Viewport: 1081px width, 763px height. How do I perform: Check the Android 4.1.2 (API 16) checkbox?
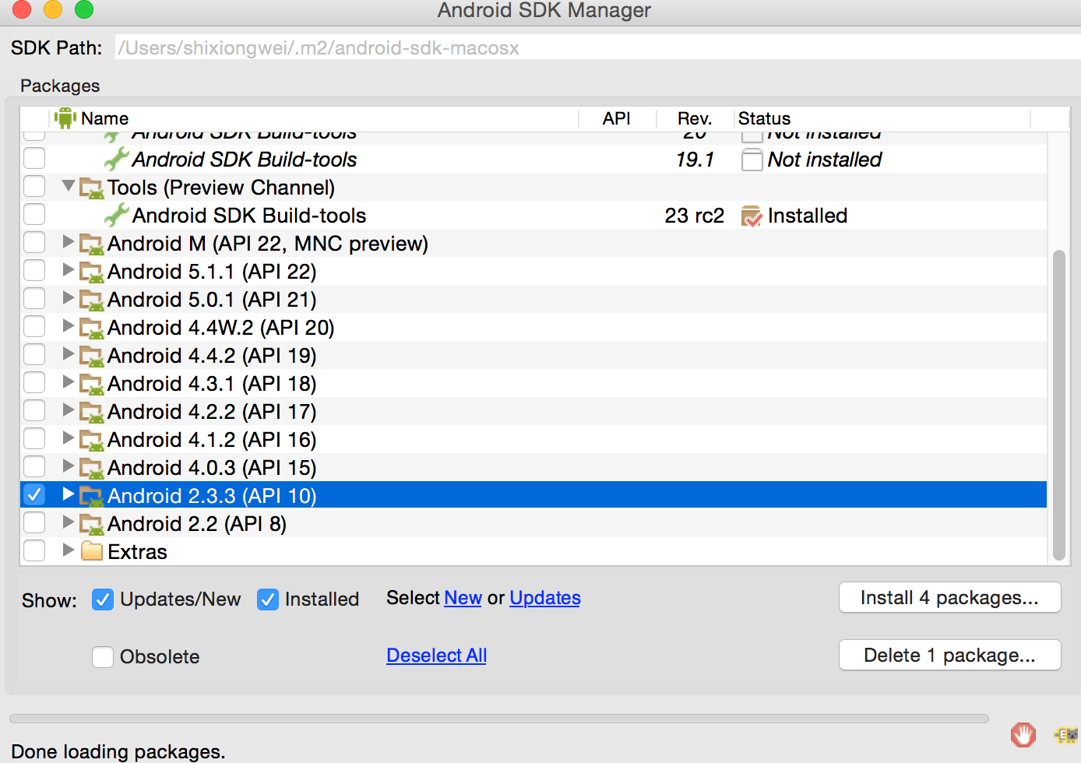[x=34, y=438]
